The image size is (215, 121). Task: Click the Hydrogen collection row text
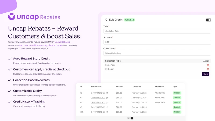pos(109,69)
